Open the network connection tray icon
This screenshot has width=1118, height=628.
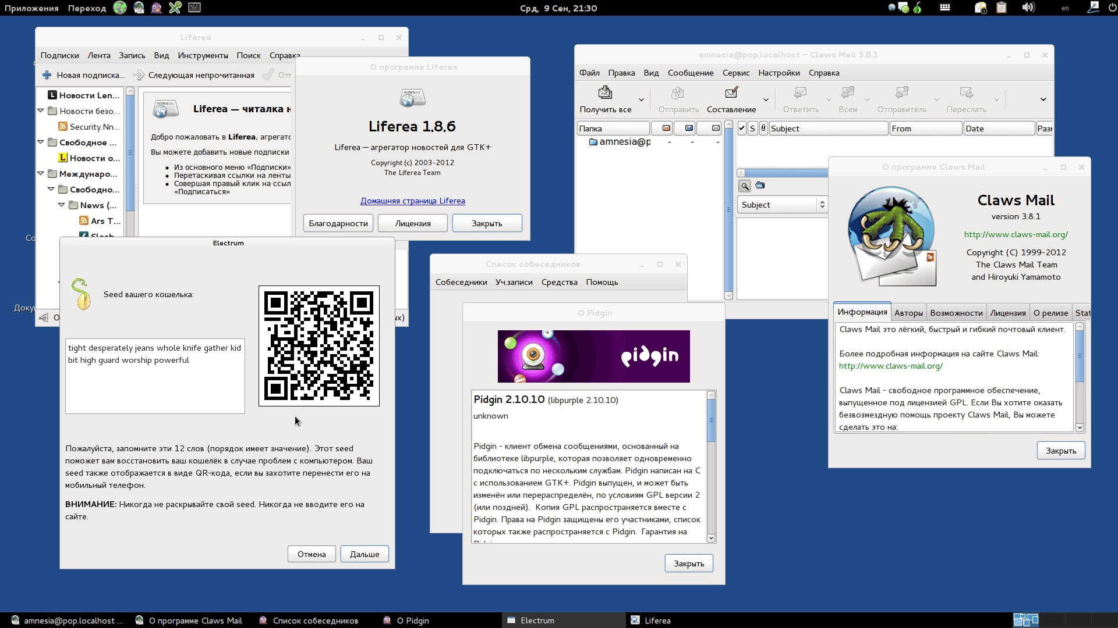1093,8
